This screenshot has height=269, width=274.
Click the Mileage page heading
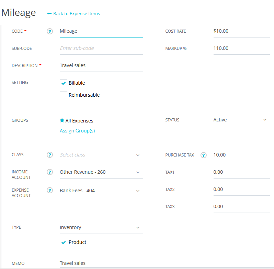(x=19, y=13)
